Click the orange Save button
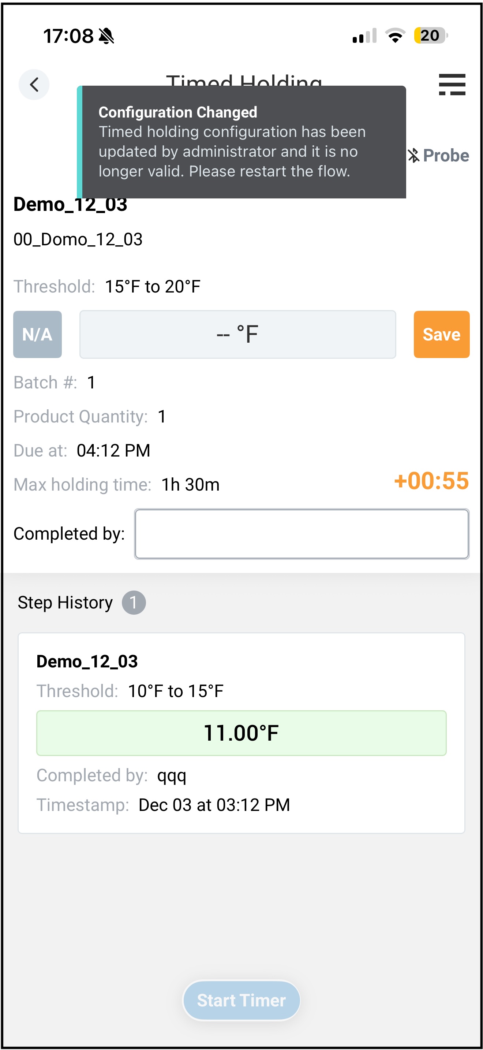 (x=441, y=334)
